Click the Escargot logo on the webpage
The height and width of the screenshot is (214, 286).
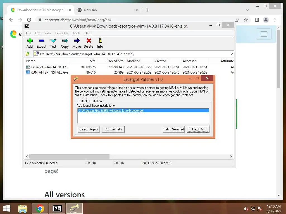tap(13, 34)
